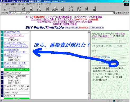Open link チャンネル番号順番組表

click(x=60, y=17)
